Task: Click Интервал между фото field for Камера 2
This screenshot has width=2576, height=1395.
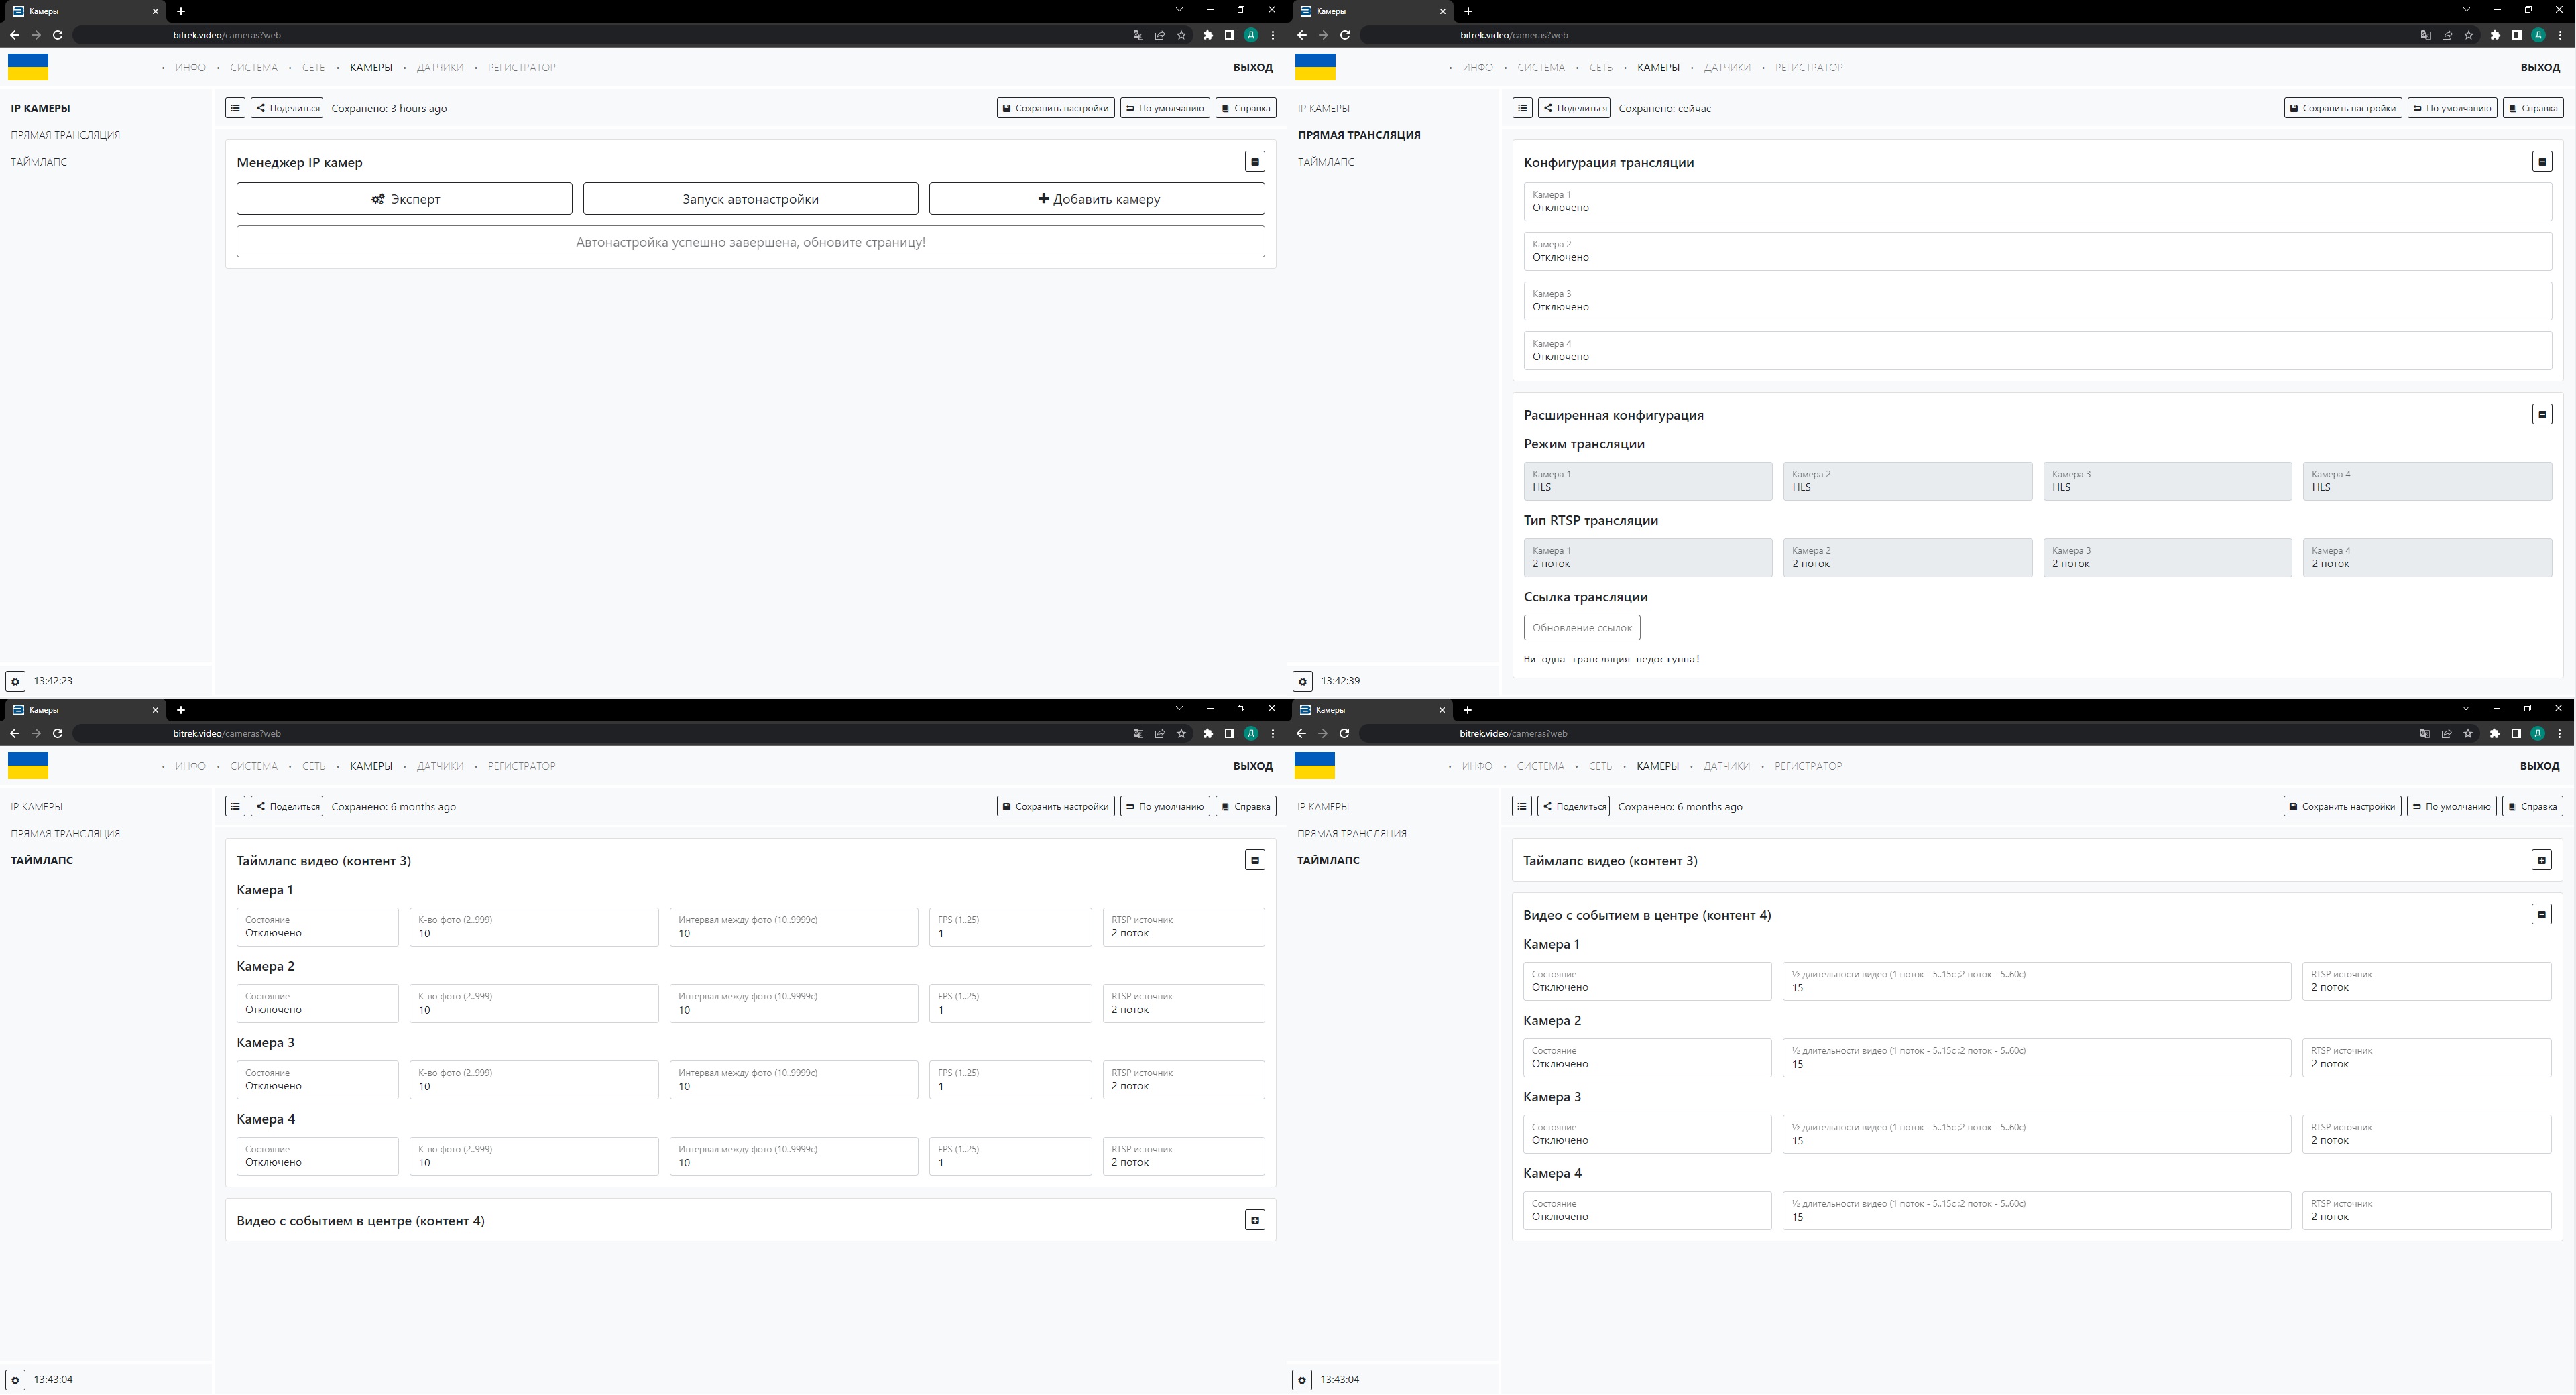Action: [793, 1004]
